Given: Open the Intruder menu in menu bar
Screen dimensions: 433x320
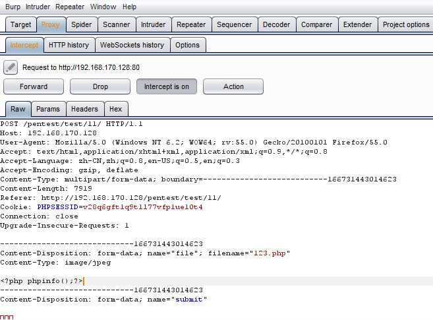Looking at the screenshot, I should coord(38,7).
